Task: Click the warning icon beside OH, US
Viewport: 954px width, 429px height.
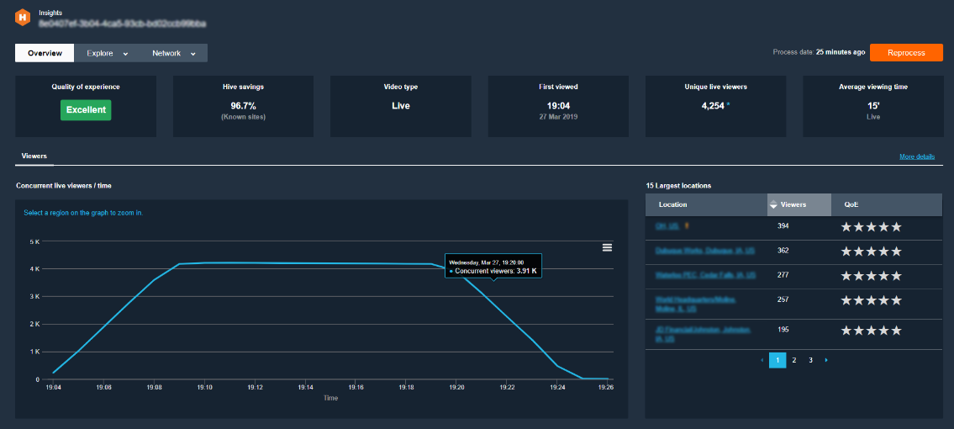Action: [x=687, y=225]
